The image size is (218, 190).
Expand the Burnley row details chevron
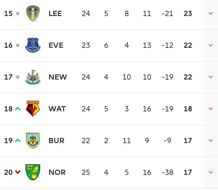click(x=211, y=141)
